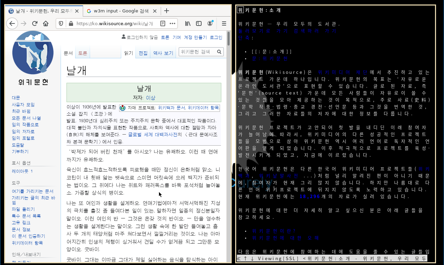Open sidebar link 임의 저자로
Screen dimensions: 444x265
click(x=23, y=131)
